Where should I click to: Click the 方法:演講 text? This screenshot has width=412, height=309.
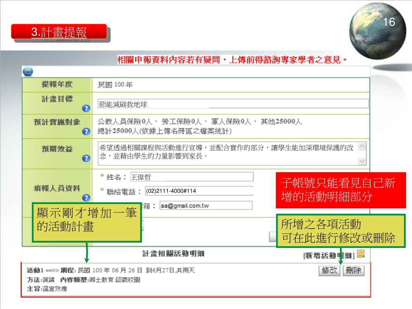coord(41,280)
